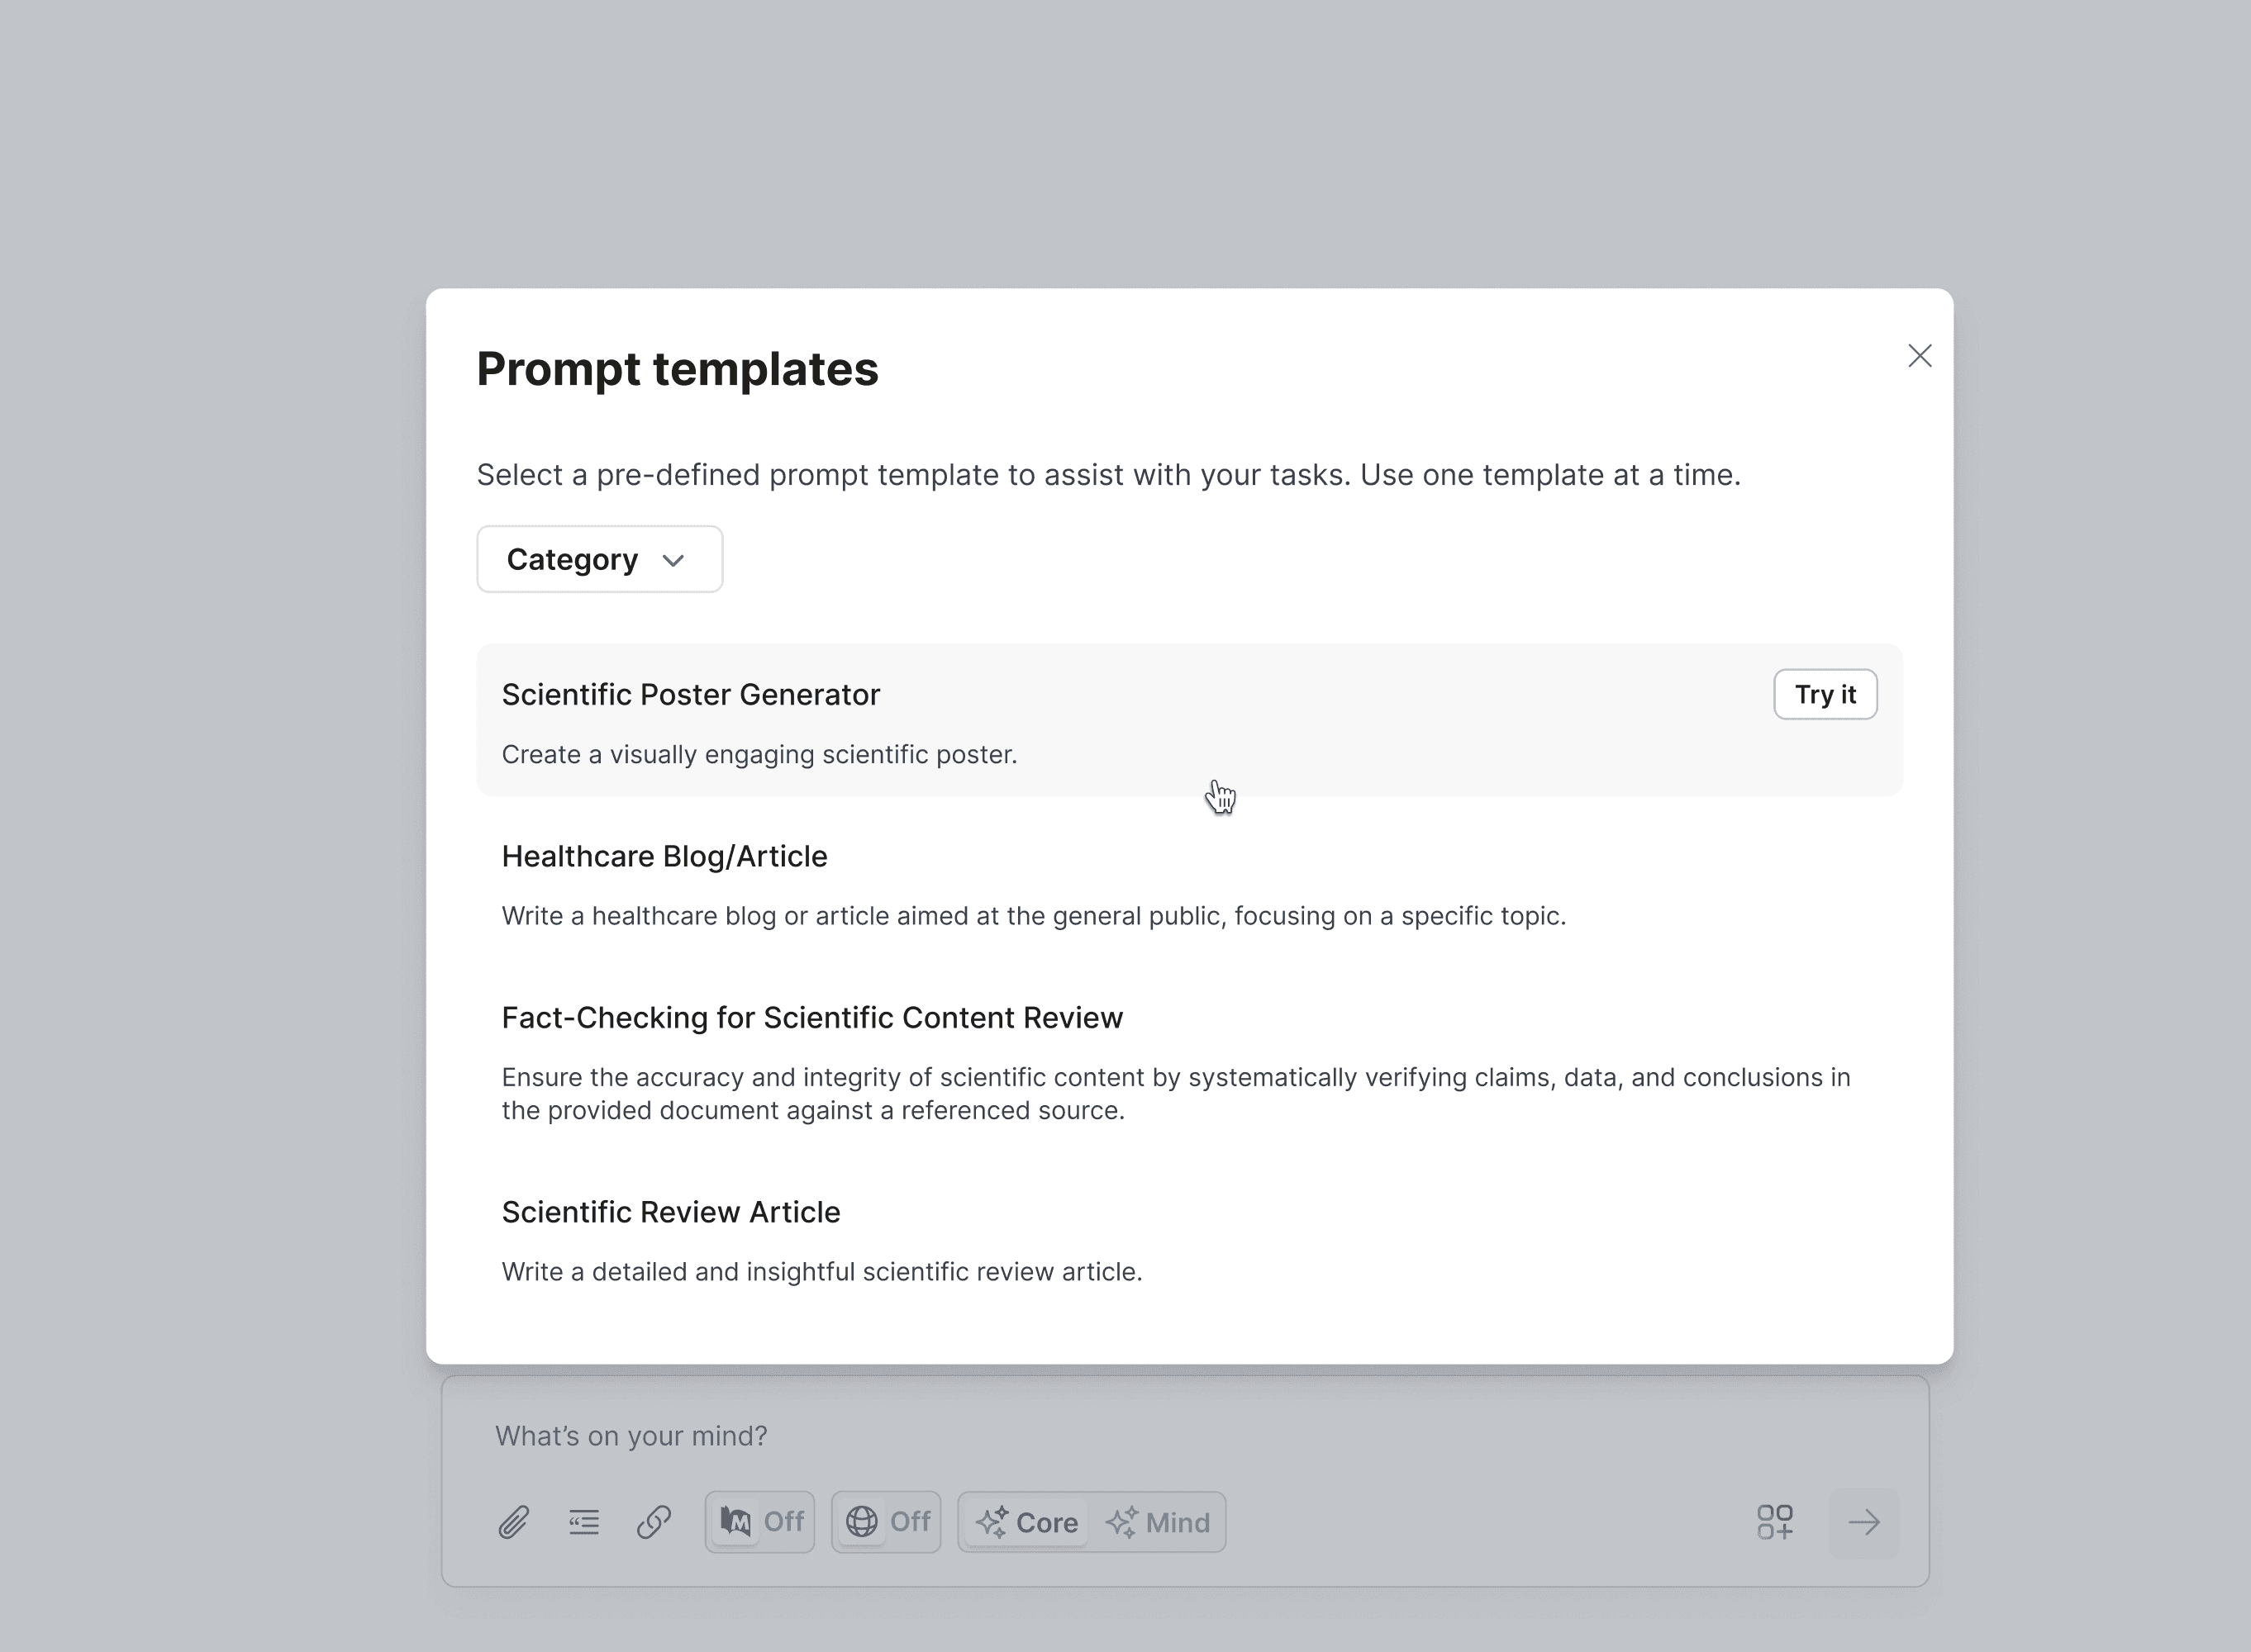This screenshot has width=2251, height=1652.
Task: Click the quote text formatting icon
Action: click(x=584, y=1522)
